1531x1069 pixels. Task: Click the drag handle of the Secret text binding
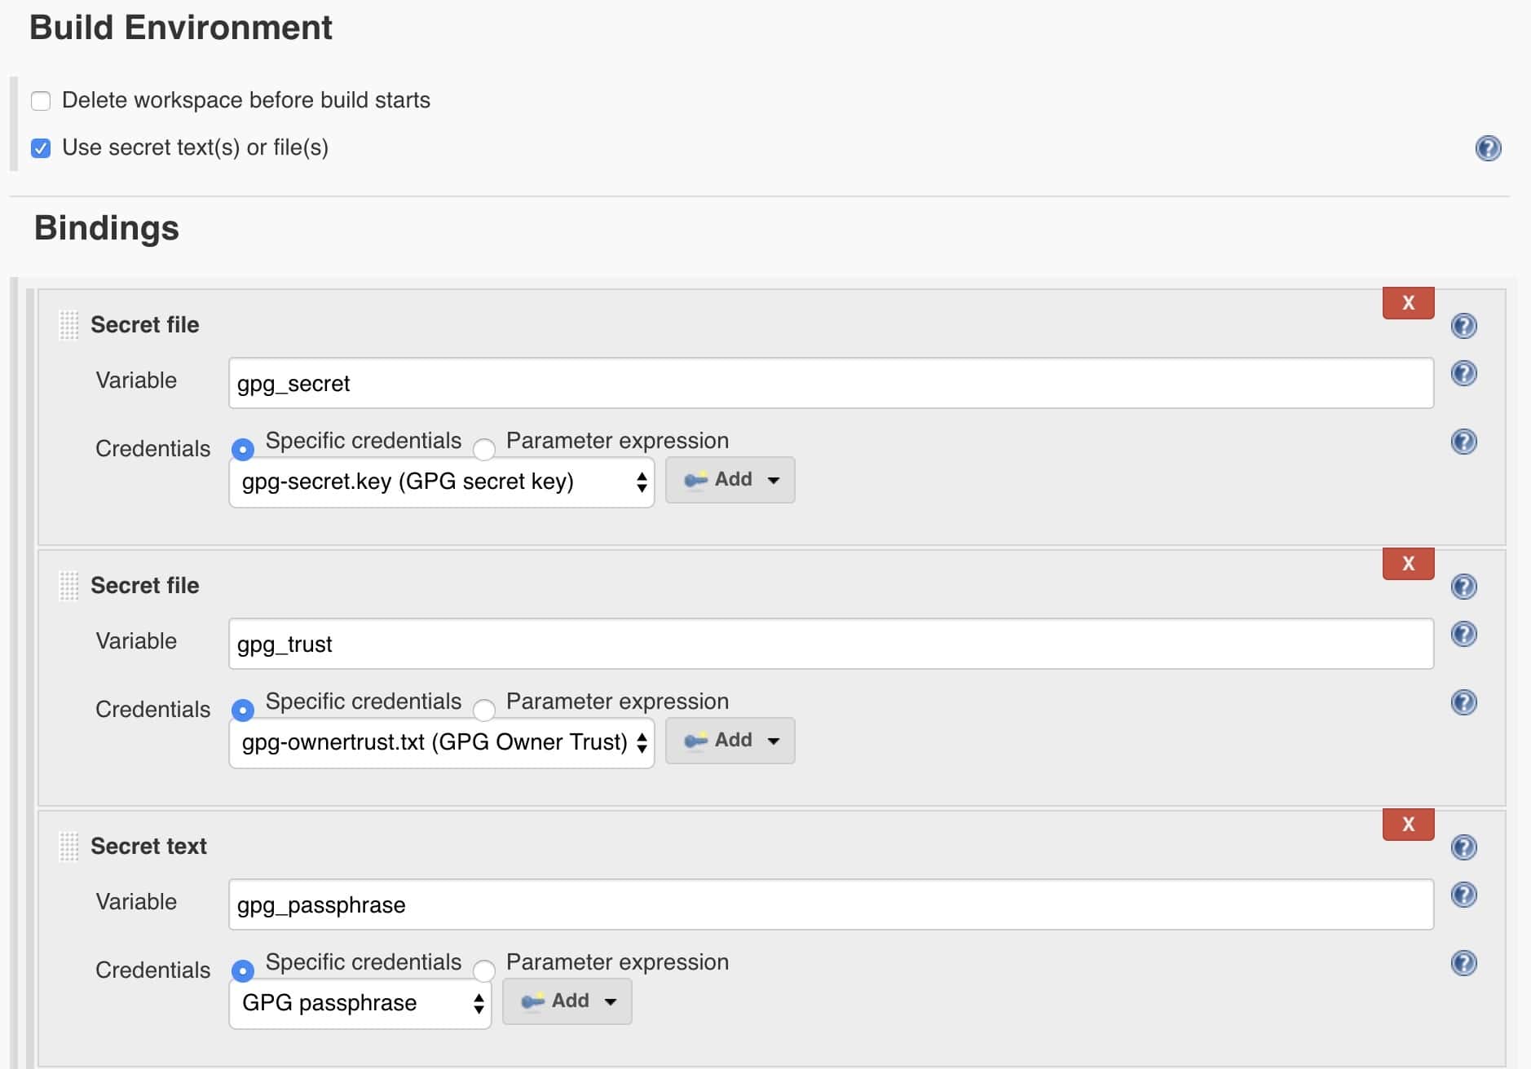(x=69, y=846)
